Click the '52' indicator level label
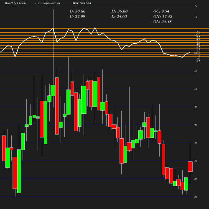The width and height of the screenshot is (209, 209). [x=199, y=32]
